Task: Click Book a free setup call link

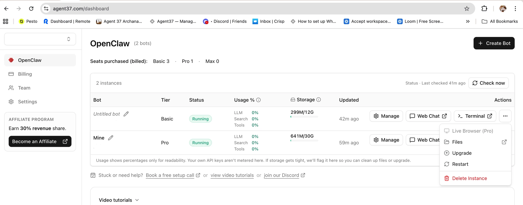Action: (173, 175)
